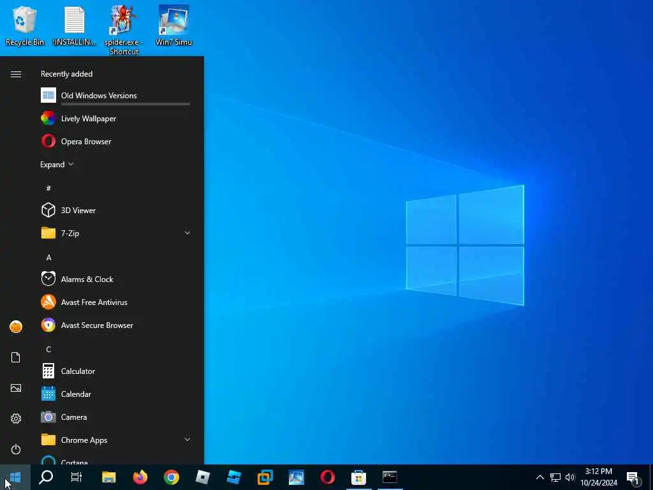Image resolution: width=653 pixels, height=490 pixels.
Task: Click the Recently added heading
Action: tap(66, 74)
